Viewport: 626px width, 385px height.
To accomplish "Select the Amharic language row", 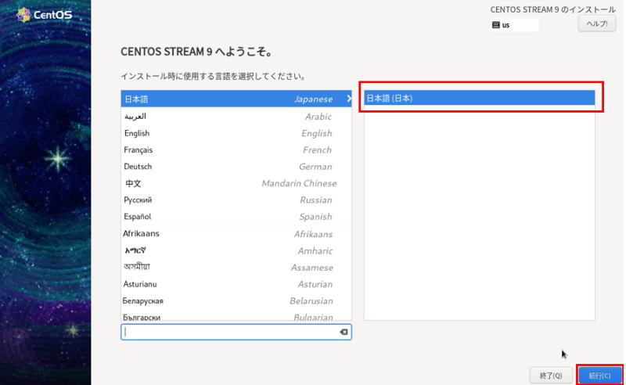I will click(236, 250).
